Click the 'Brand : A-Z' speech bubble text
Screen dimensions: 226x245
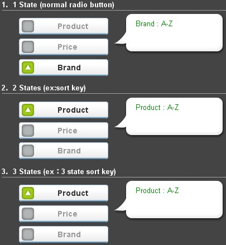coord(154,23)
